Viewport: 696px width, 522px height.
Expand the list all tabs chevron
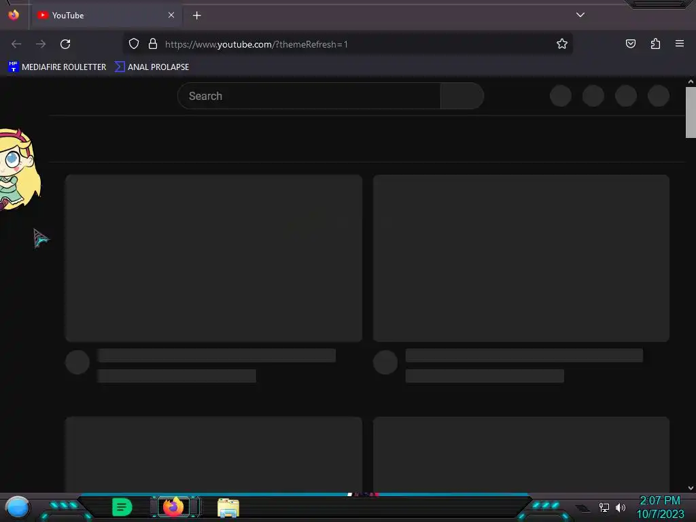tap(580, 15)
